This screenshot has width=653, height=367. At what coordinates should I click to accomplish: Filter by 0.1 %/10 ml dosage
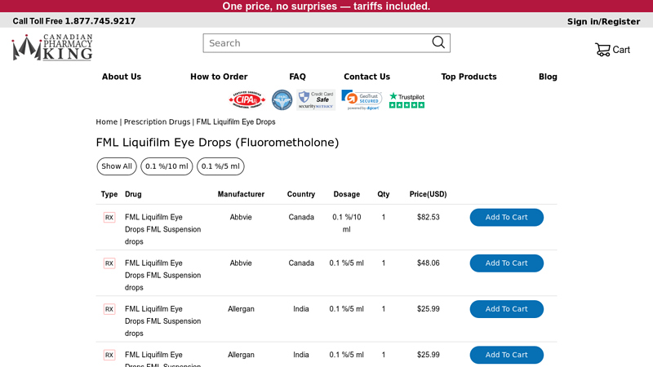point(167,166)
